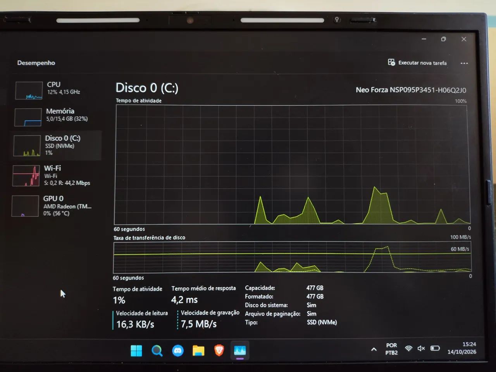496x372 pixels.
Task: Click the Desempenho page title
Action: pyautogui.click(x=36, y=63)
